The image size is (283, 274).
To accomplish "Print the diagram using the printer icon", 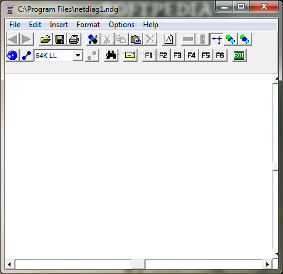I will click(74, 39).
